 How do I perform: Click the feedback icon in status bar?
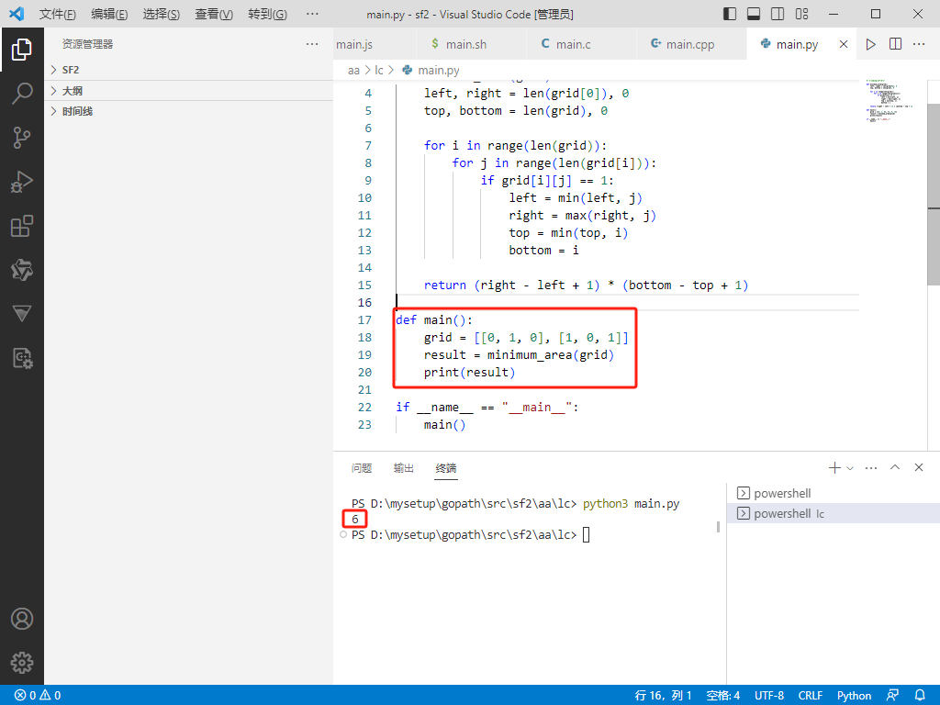[x=892, y=695]
